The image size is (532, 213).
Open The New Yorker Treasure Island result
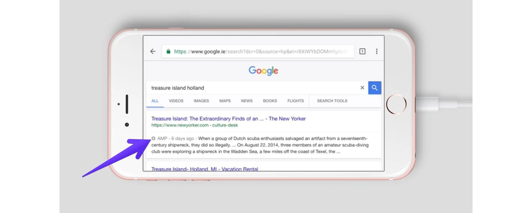[x=228, y=119]
